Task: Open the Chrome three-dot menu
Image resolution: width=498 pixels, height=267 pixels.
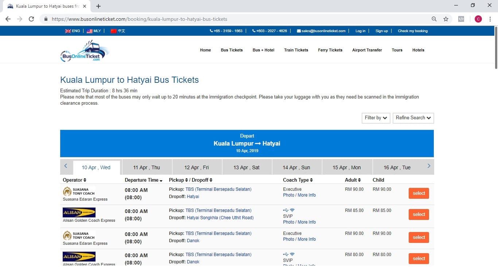Action: click(490, 19)
